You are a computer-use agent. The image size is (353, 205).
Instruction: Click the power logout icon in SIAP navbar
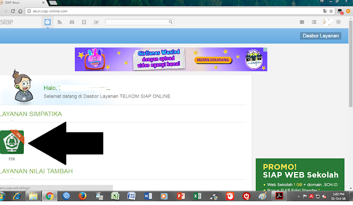(338, 22)
